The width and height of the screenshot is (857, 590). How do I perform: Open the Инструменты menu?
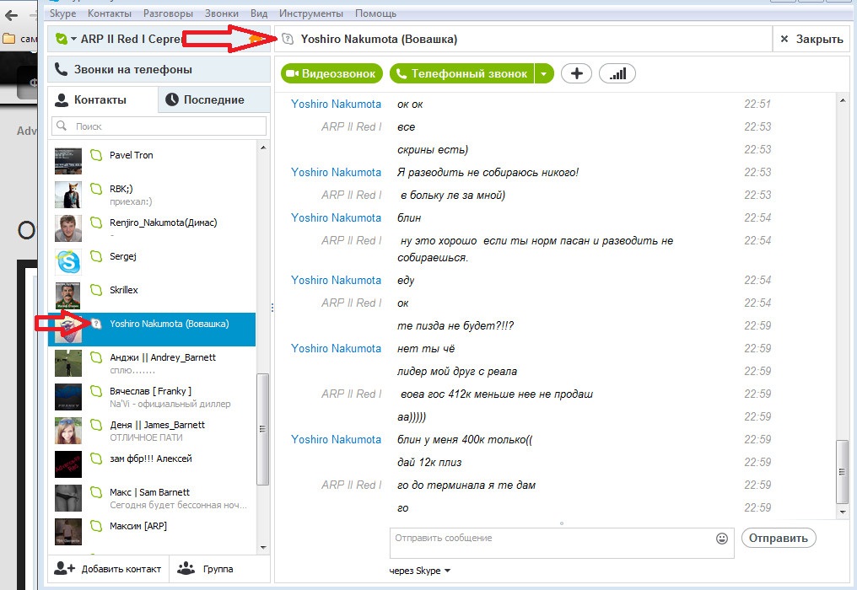click(x=311, y=13)
